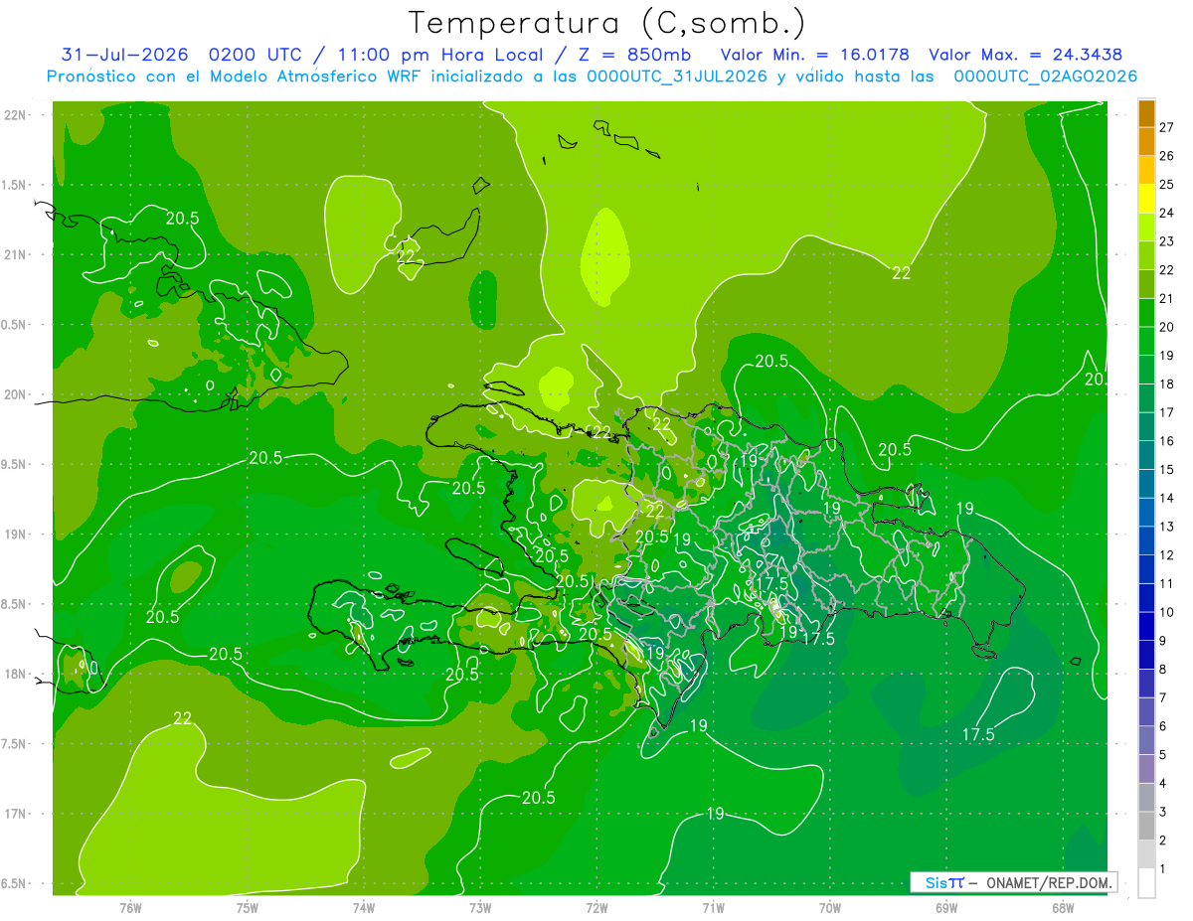Select the valid-until time "0000UTC_02AGO2026"

tap(1046, 77)
